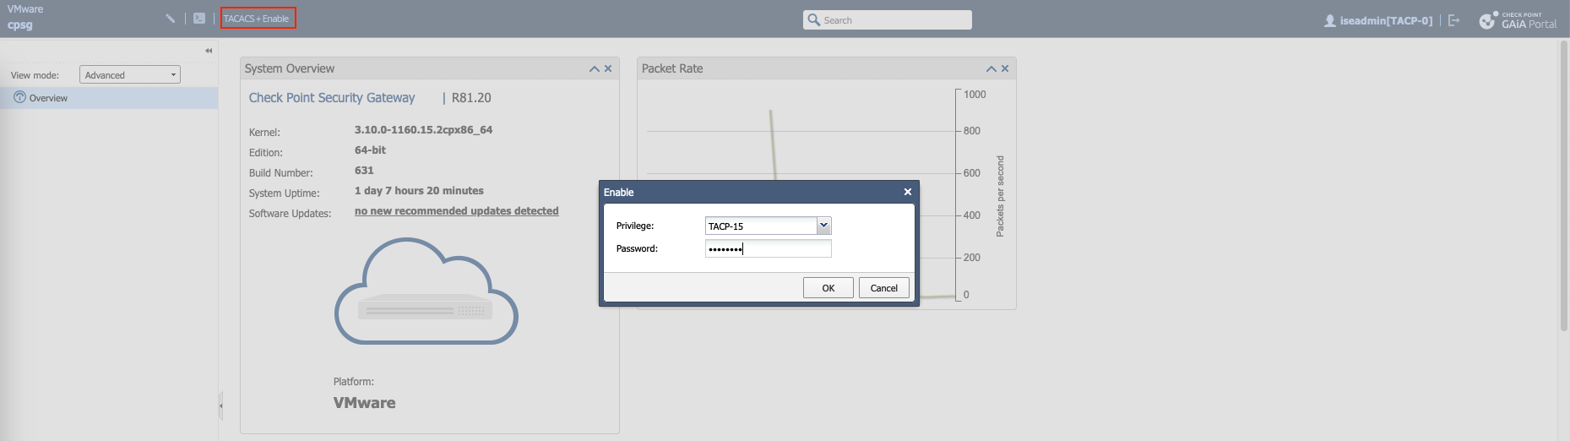The width and height of the screenshot is (1570, 441).
Task: Click the Check Point Gaia Portal logo
Action: point(1518,20)
